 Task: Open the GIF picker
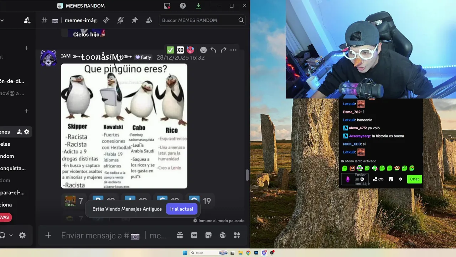coord(194,235)
